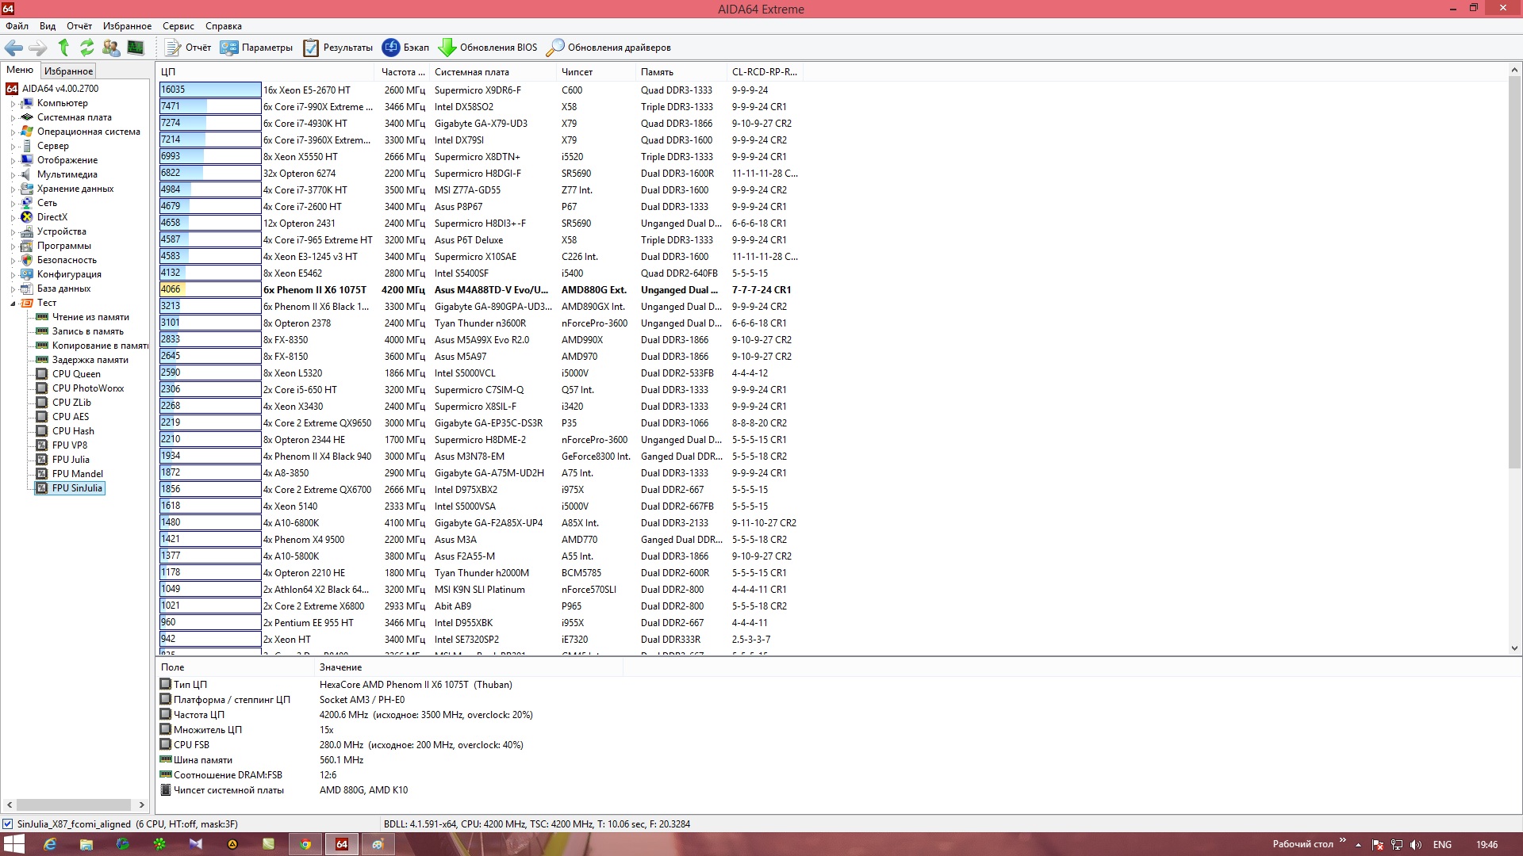The height and width of the screenshot is (856, 1523).
Task: Click the green up-level arrow icon
Action: [x=63, y=48]
